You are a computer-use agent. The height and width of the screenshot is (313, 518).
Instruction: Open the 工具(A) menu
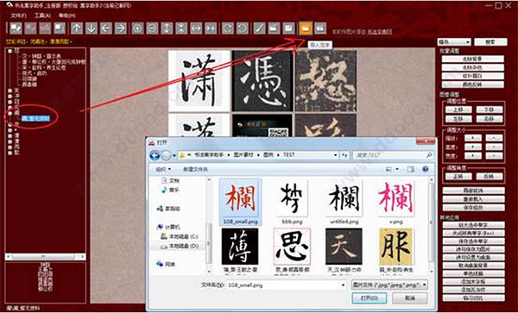point(42,16)
